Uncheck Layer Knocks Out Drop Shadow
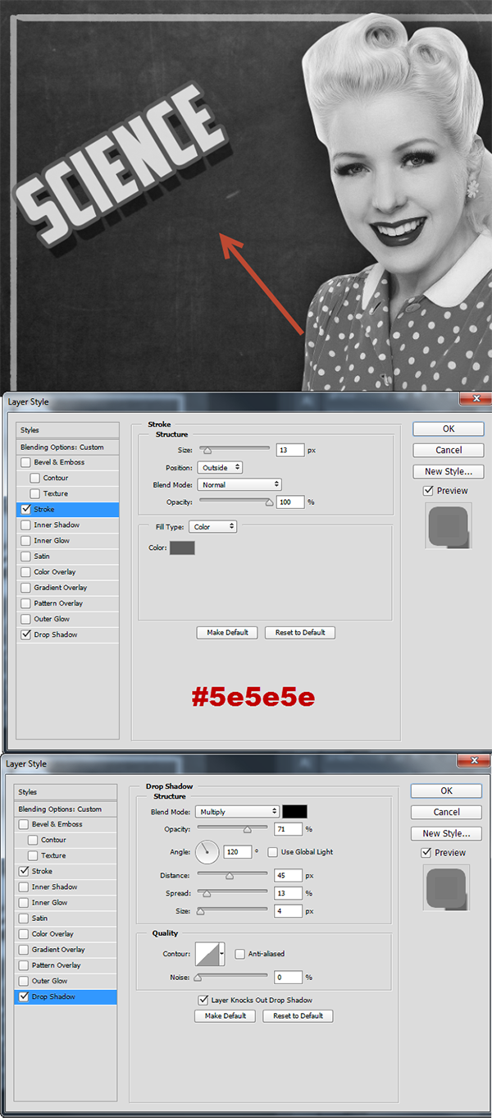This screenshot has width=492, height=1118. coord(203,1000)
